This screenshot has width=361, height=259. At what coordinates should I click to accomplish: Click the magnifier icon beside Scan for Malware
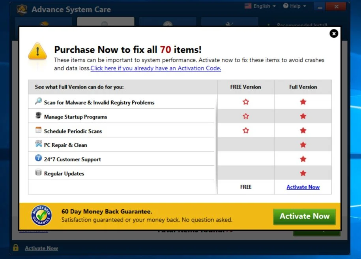click(x=38, y=101)
